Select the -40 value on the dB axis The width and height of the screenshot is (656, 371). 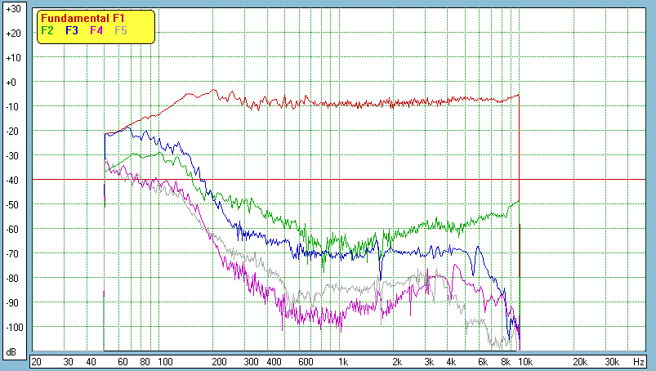[12, 181]
